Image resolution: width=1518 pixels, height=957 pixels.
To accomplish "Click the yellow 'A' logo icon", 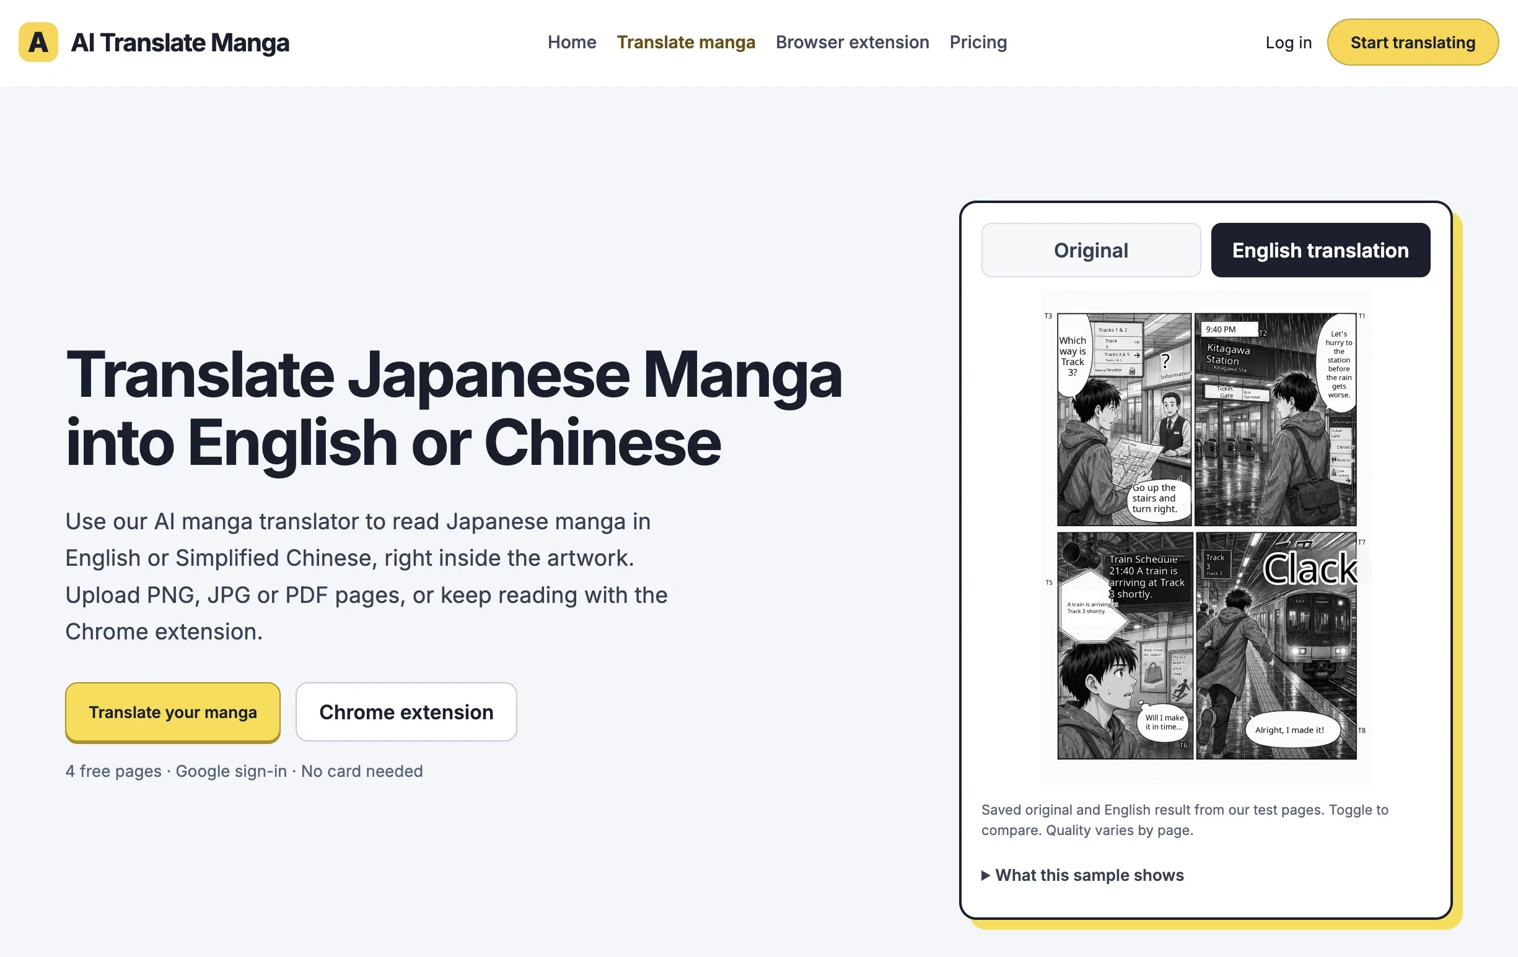I will coord(38,42).
